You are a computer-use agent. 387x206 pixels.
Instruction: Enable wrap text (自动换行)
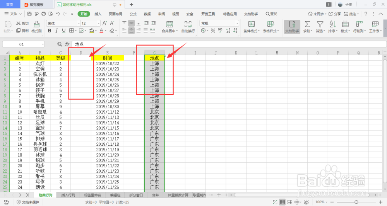pyautogui.click(x=188, y=27)
